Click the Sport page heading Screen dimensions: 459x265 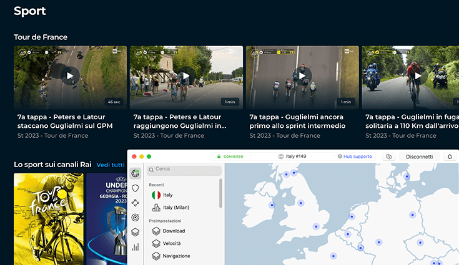(x=30, y=11)
